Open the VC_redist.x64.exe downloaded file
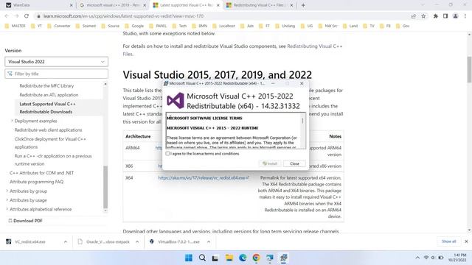The image size is (472, 265). point(30,241)
